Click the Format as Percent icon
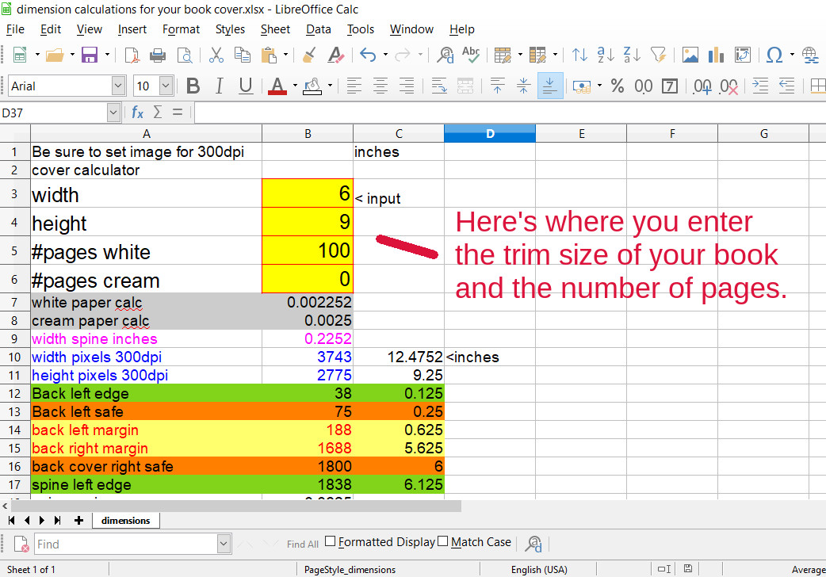This screenshot has height=577, width=826. 618,86
